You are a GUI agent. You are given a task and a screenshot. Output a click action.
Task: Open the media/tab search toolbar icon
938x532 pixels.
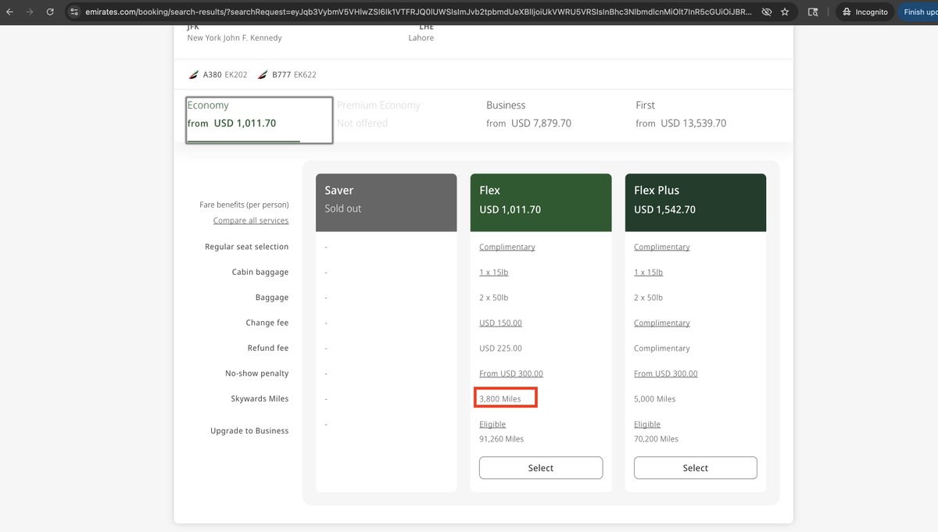813,12
